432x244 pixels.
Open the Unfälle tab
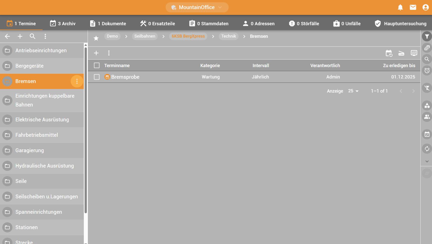(x=347, y=23)
